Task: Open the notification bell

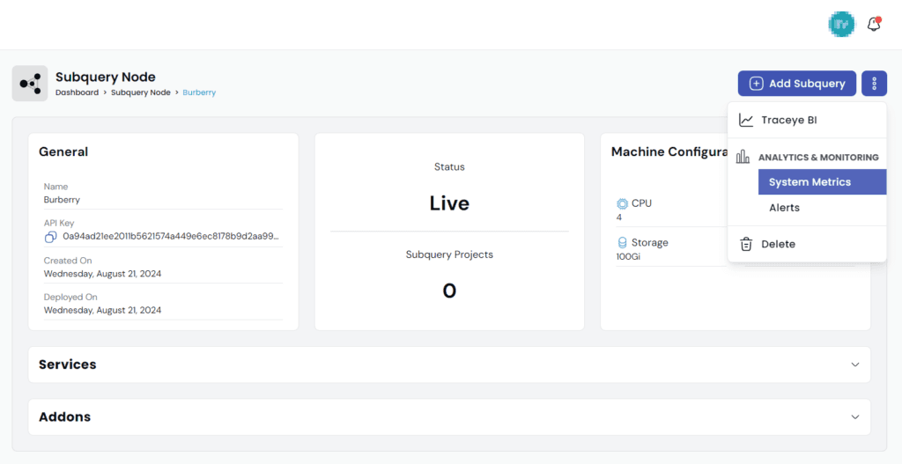Action: tap(874, 24)
